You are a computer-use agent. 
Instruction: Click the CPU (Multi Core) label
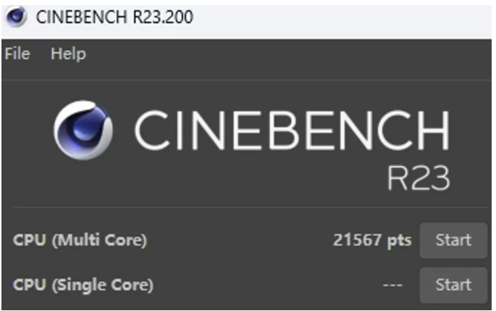tap(80, 241)
